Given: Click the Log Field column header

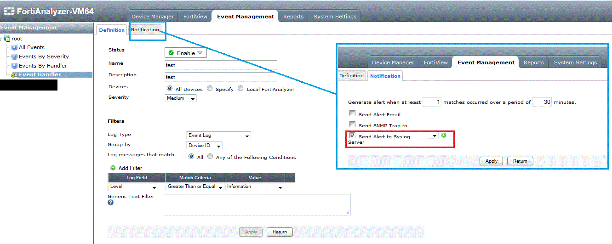Looking at the screenshot, I should [137, 178].
